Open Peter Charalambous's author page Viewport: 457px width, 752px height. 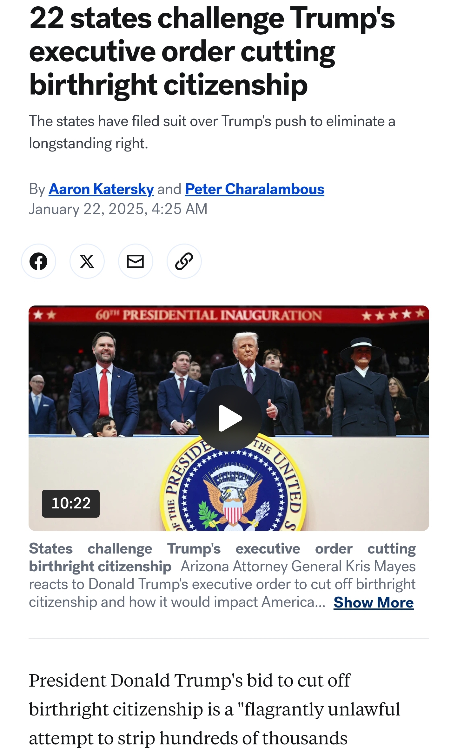click(x=255, y=189)
